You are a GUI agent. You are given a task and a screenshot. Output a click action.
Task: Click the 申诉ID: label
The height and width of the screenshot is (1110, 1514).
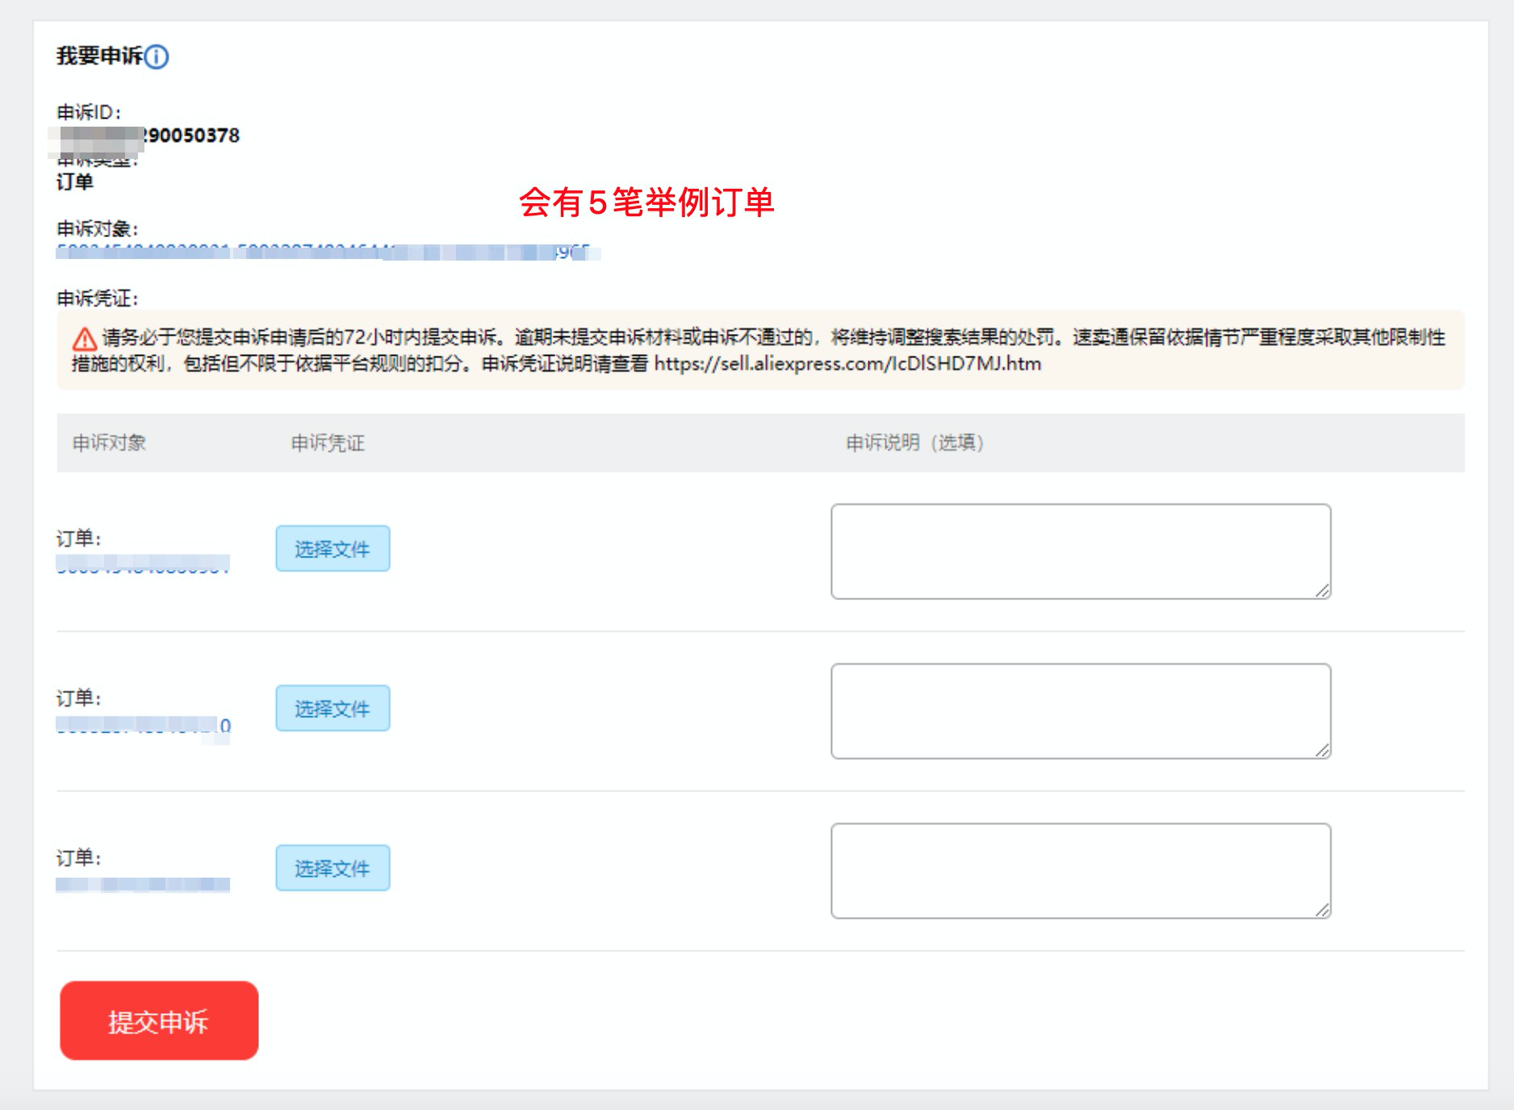(89, 112)
